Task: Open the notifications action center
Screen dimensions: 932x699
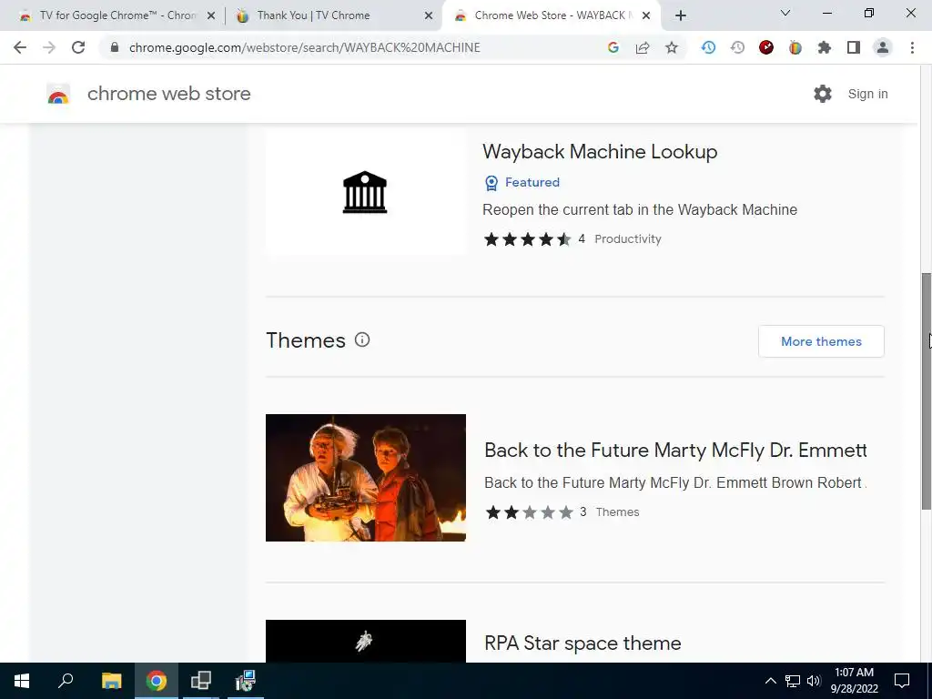Action: (x=902, y=681)
